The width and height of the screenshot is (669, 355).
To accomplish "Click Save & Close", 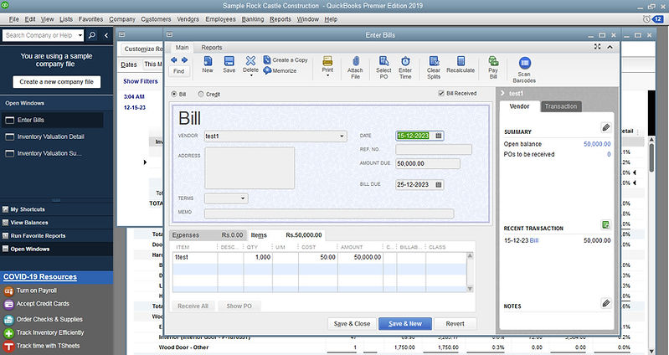I will point(352,324).
